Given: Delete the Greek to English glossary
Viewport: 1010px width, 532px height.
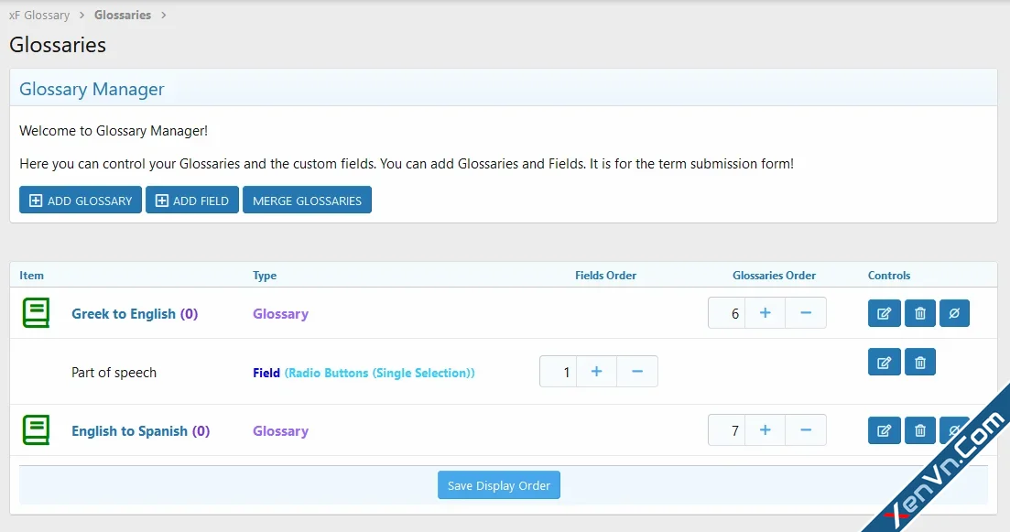Looking at the screenshot, I should (919, 313).
